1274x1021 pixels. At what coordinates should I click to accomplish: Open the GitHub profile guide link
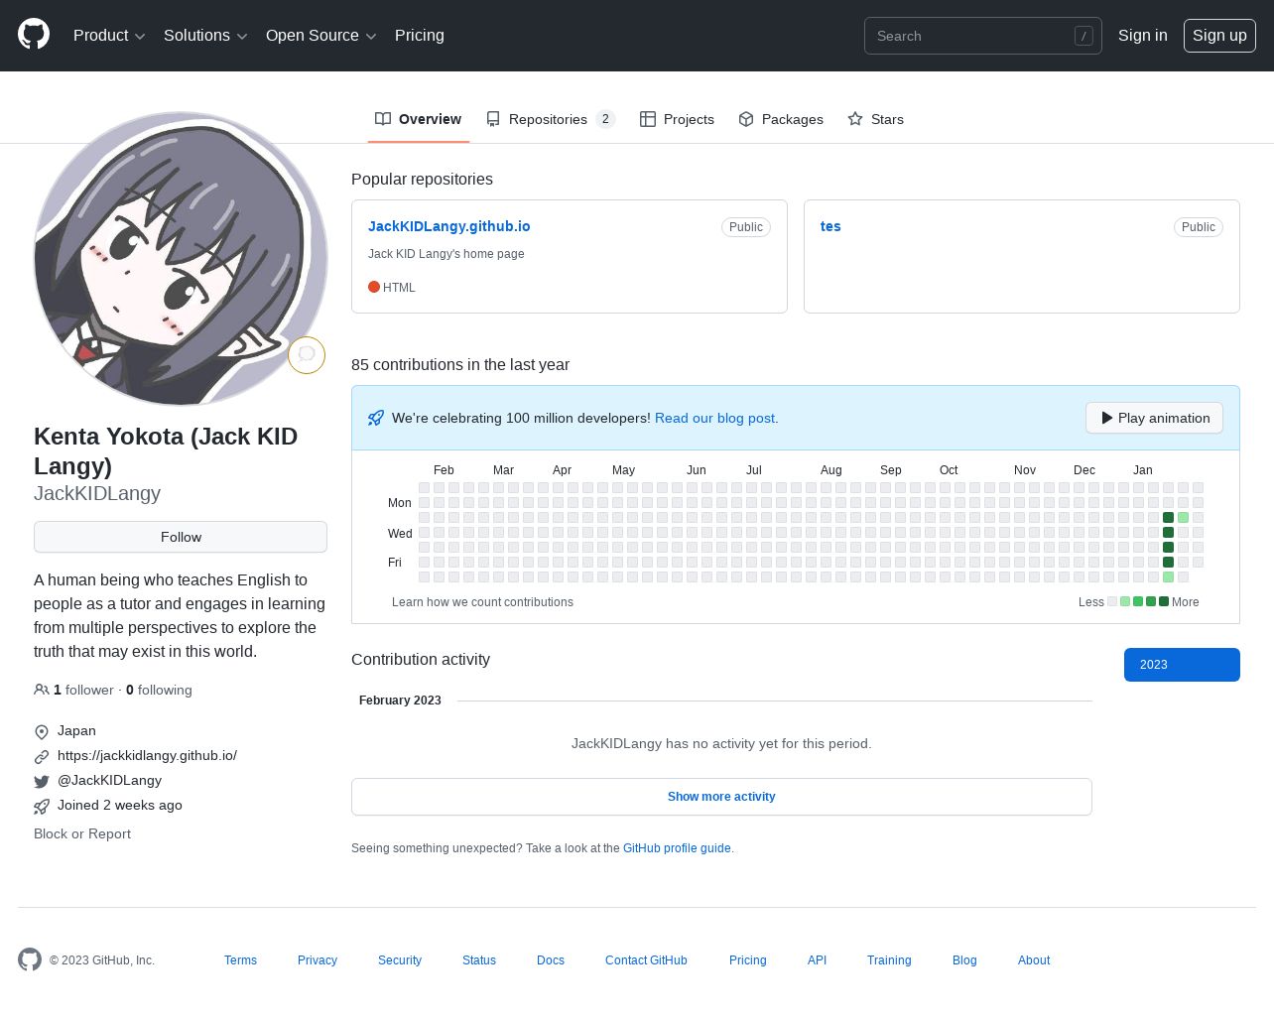point(677,848)
